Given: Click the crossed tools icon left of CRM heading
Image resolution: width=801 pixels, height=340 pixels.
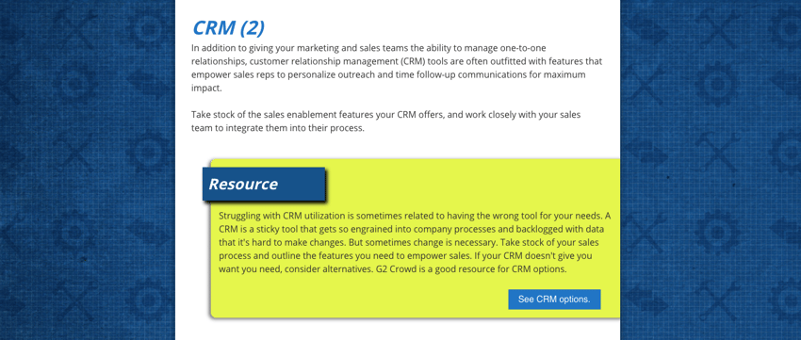Looking at the screenshot, I should coord(74,26).
